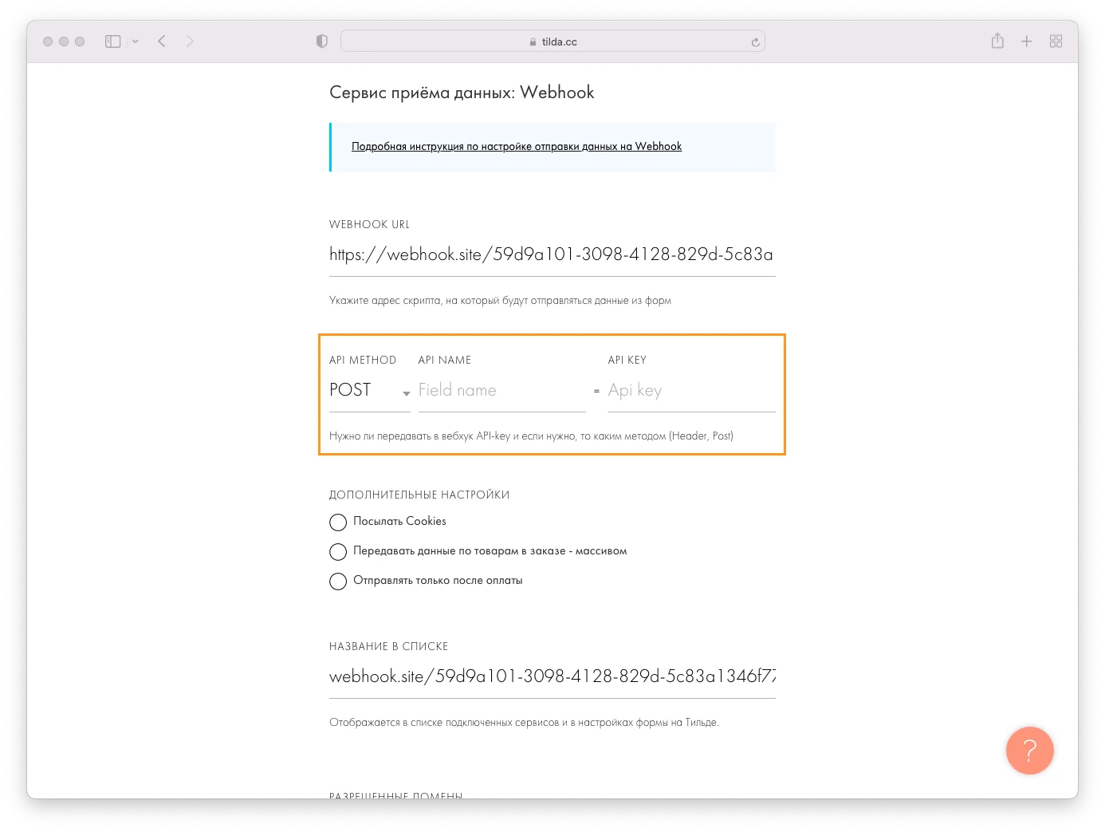Click the 'Название в списке' input field

point(552,676)
